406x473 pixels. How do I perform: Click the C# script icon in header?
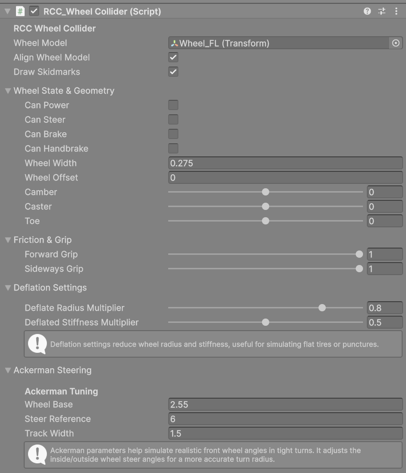click(x=20, y=12)
